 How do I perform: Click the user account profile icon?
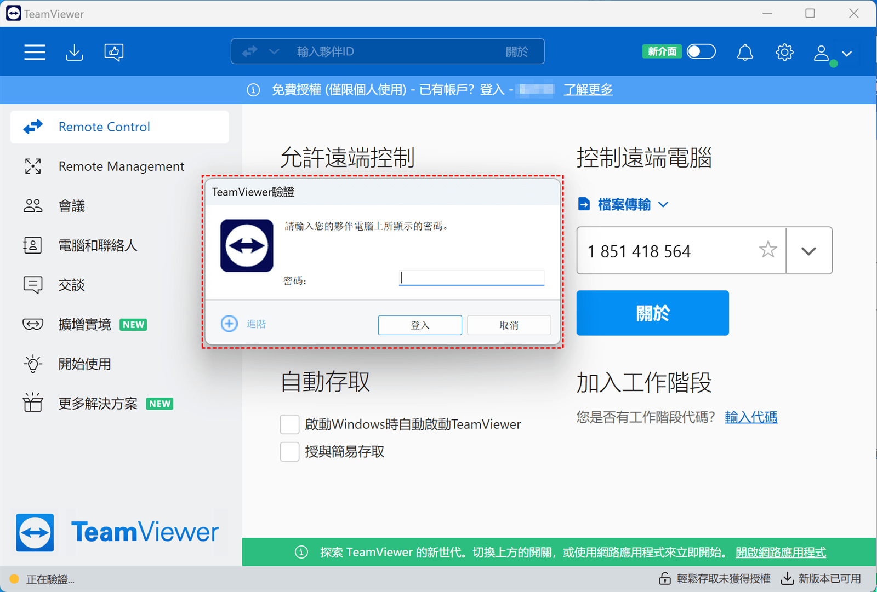(821, 53)
